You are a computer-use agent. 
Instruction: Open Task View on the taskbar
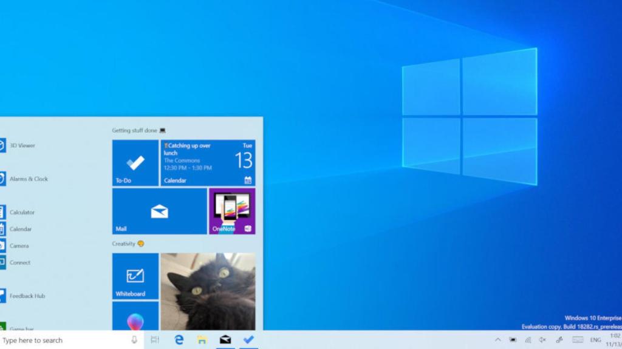[155, 340]
